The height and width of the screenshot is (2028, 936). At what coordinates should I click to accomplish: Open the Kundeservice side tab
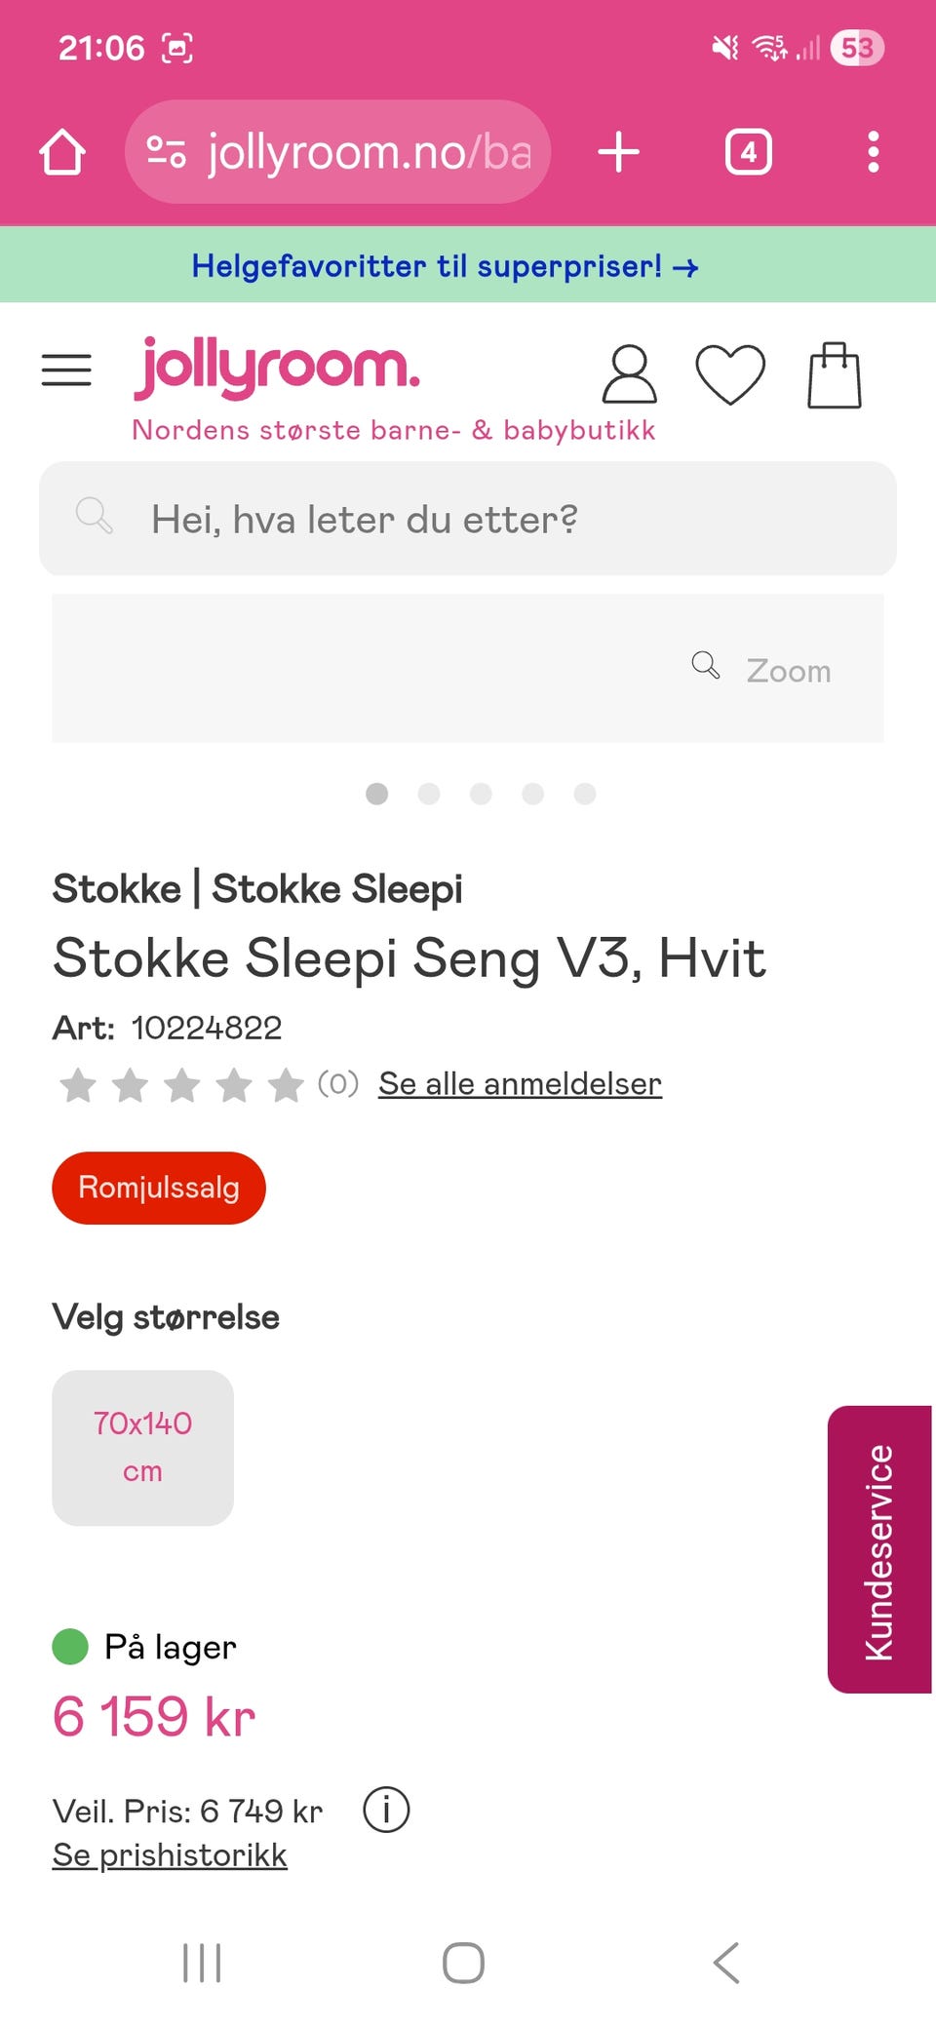(x=880, y=1549)
